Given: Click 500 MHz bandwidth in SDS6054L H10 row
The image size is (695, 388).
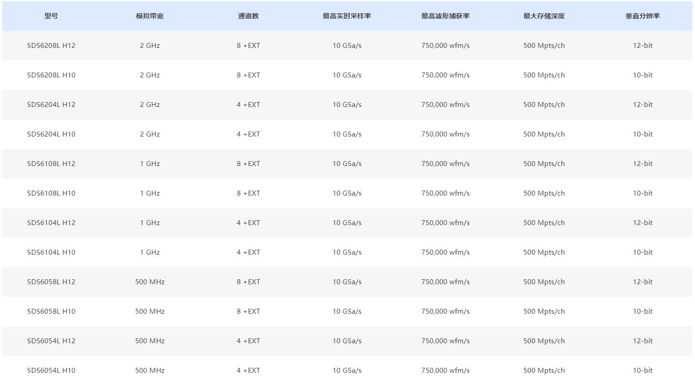Looking at the screenshot, I should [150, 371].
